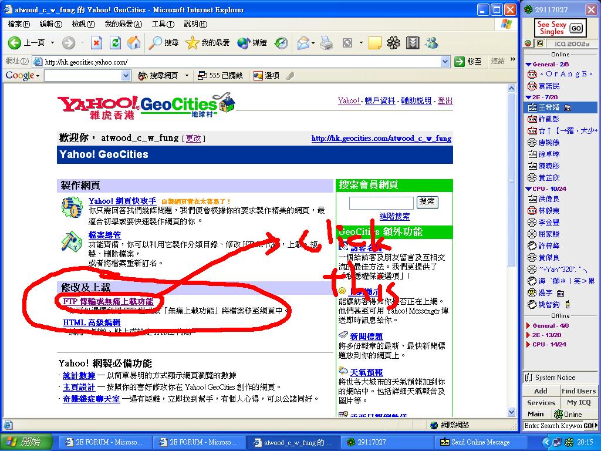The width and height of the screenshot is (601, 451).
Task: Click the Google toolbar search field
Action: coord(83,76)
